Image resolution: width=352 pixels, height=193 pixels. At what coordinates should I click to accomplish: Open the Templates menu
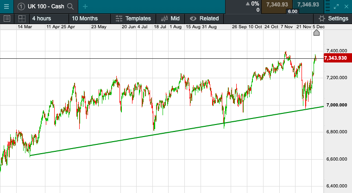pyautogui.click(x=133, y=19)
